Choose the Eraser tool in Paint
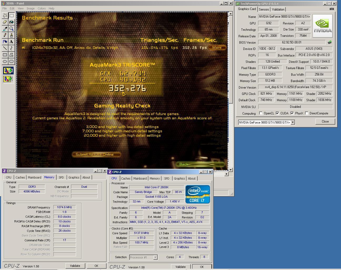 [5, 22]
